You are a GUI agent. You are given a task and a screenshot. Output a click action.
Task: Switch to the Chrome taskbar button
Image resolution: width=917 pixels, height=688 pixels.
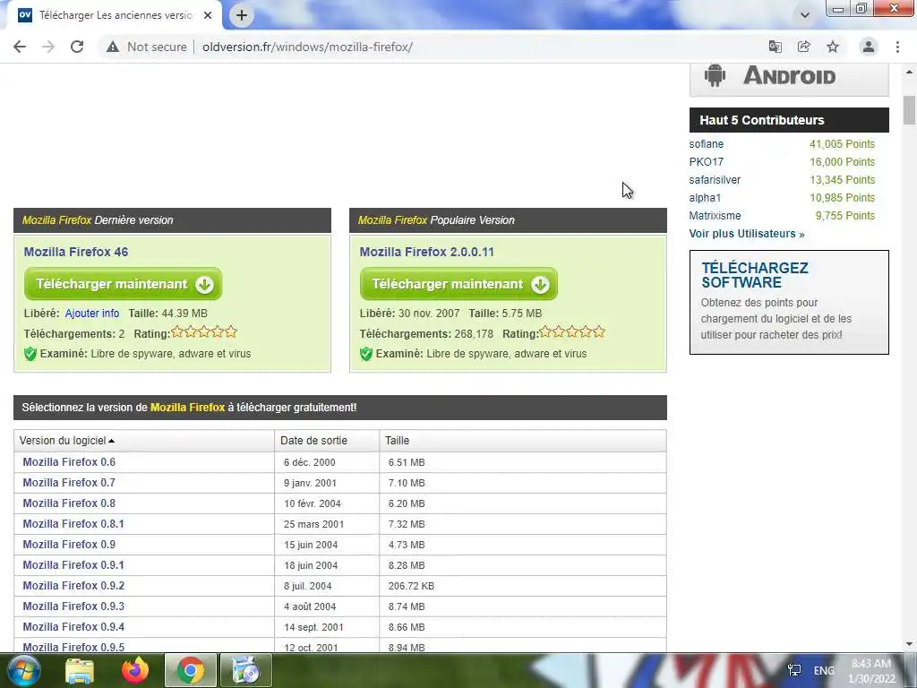(191, 670)
